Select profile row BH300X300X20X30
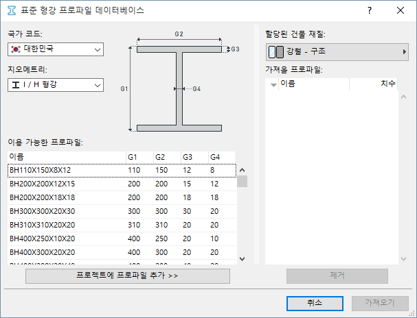The width and height of the screenshot is (417, 318). 122,212
